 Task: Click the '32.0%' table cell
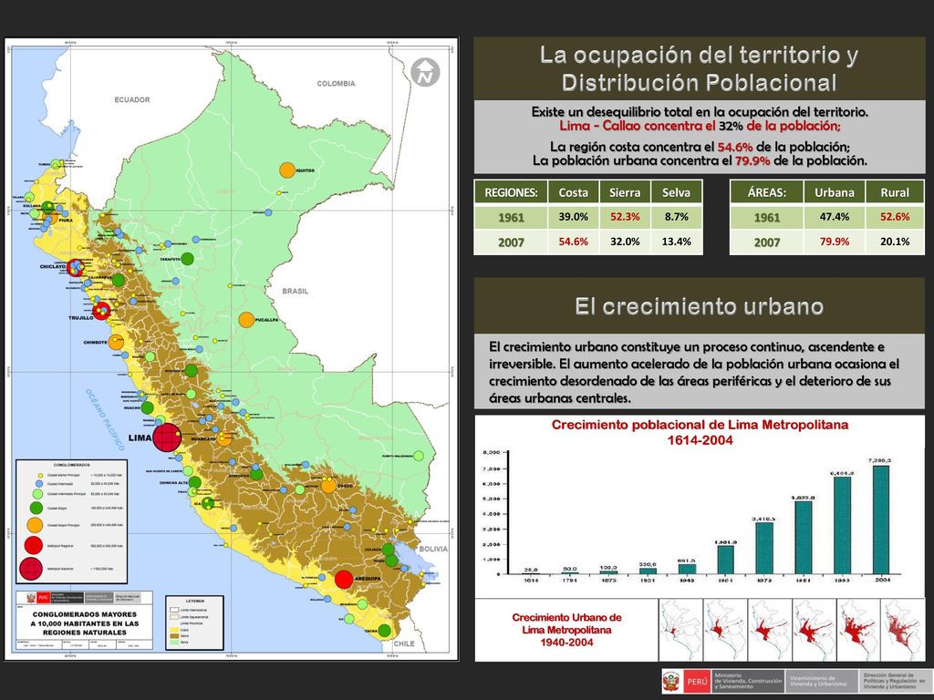[x=625, y=242]
